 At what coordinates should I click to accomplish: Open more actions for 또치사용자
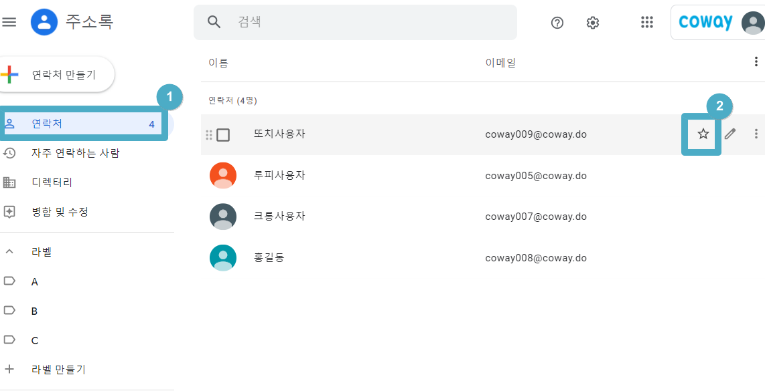point(756,134)
